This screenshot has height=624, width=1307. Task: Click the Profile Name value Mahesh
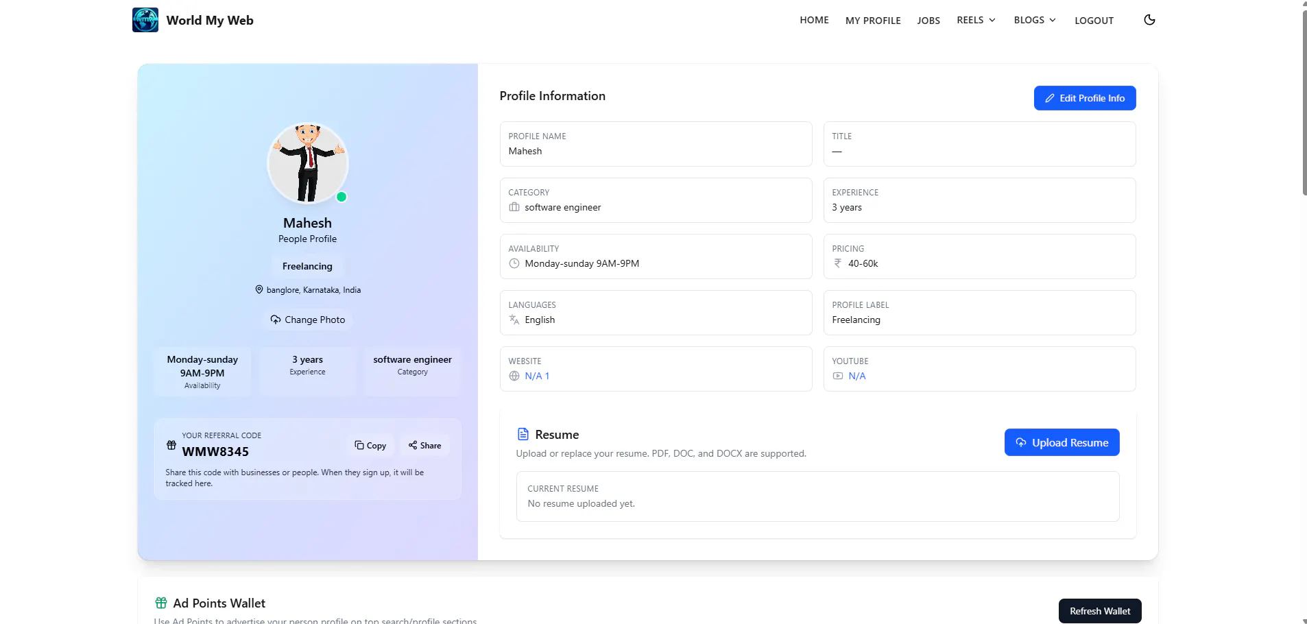[525, 151]
